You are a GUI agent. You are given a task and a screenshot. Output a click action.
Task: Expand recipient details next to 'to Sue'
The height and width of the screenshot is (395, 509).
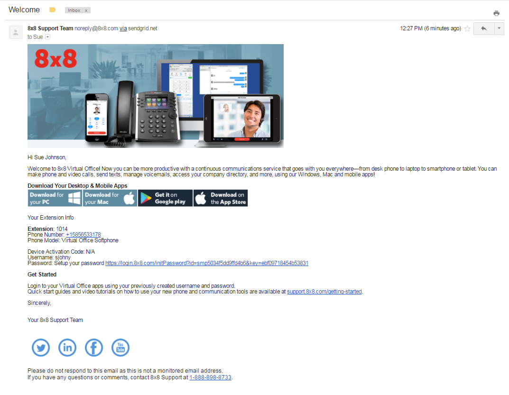[48, 37]
